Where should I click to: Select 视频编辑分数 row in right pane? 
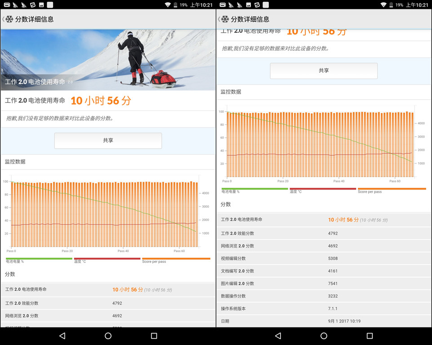(324, 258)
